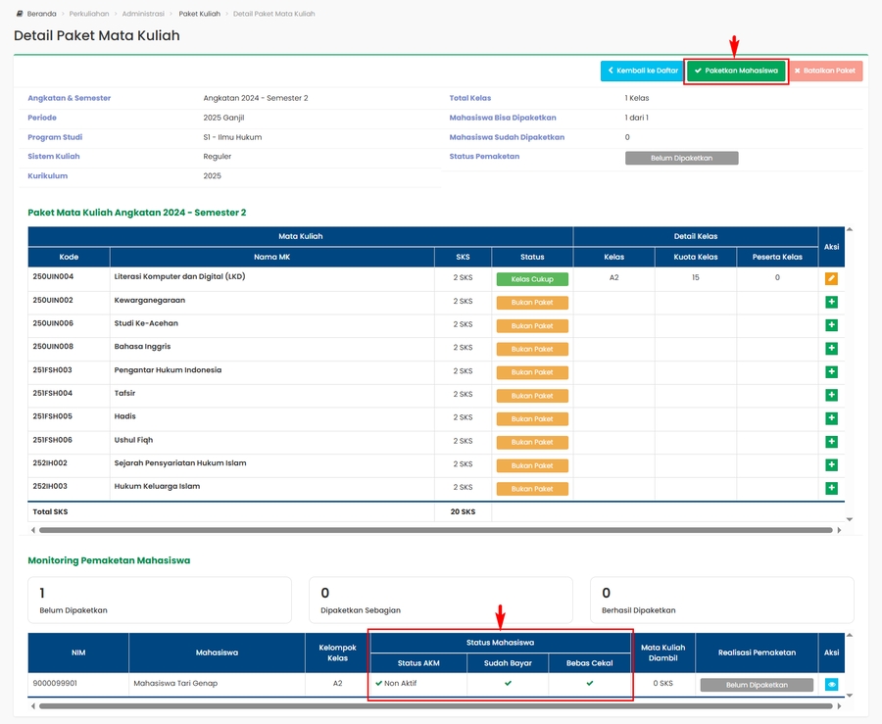882x724 pixels.
Task: Open Beranda breadcrumb link
Action: coord(41,14)
